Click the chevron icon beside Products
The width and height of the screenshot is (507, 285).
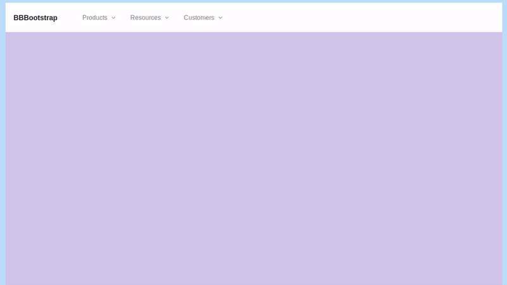[113, 18]
